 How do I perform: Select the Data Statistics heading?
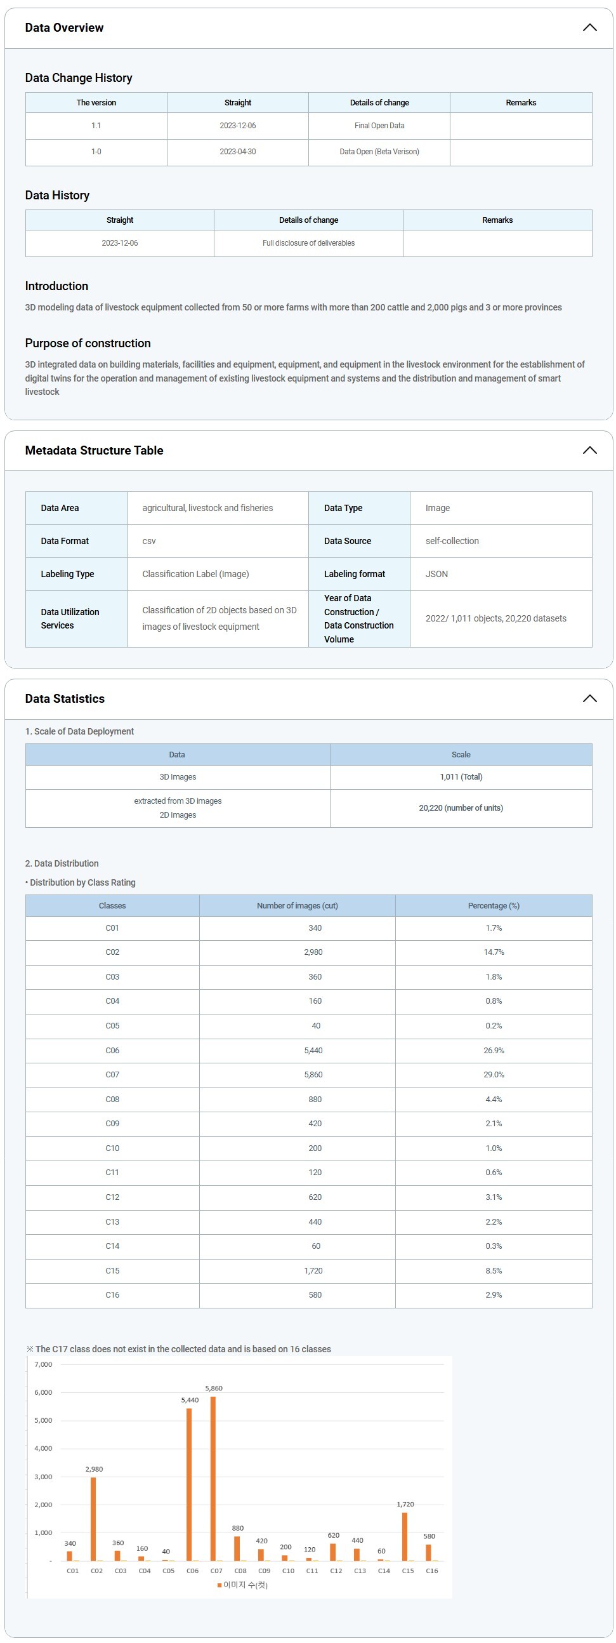[x=65, y=698]
